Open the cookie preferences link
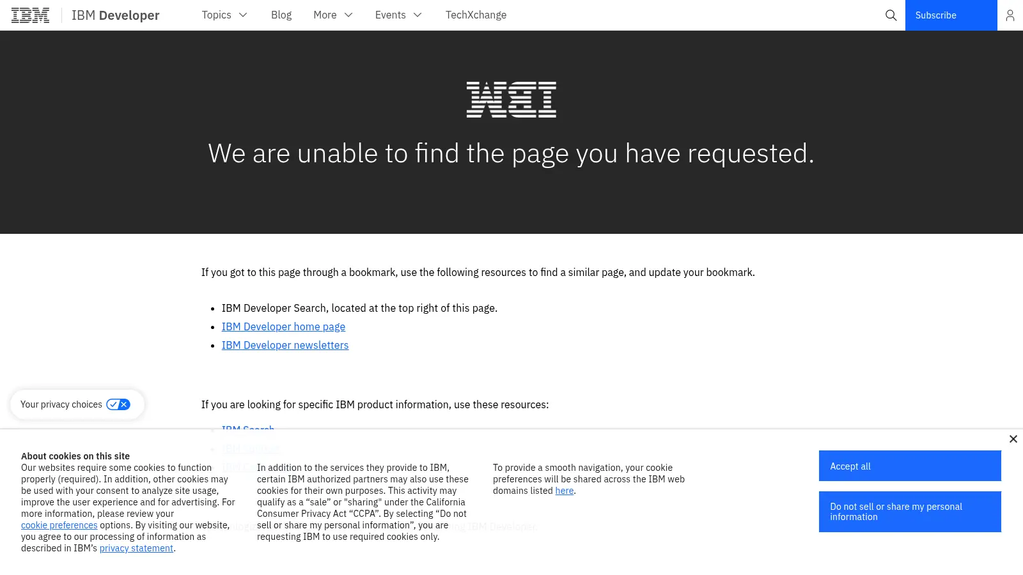Viewport: 1023px width, 575px height. (59, 525)
